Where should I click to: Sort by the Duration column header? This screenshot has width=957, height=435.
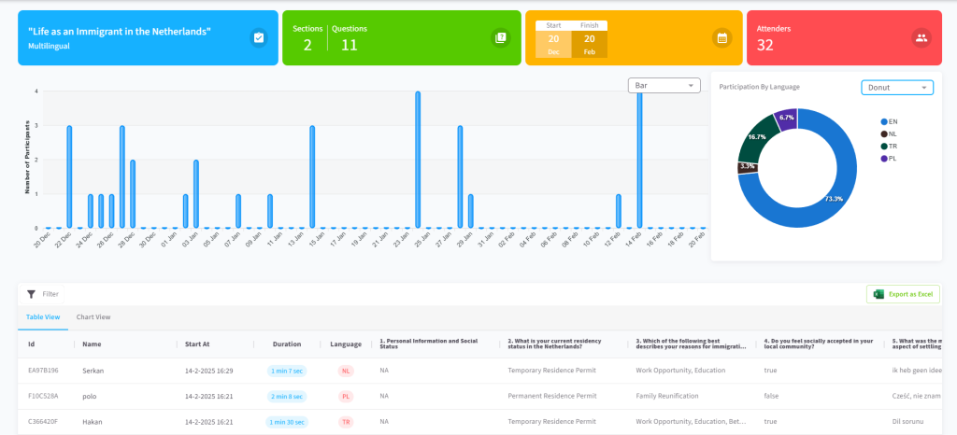[287, 344]
